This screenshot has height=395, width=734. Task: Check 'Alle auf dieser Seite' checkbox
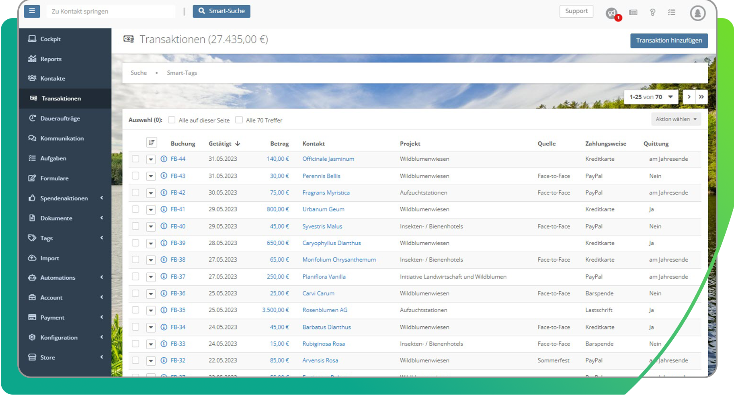172,120
